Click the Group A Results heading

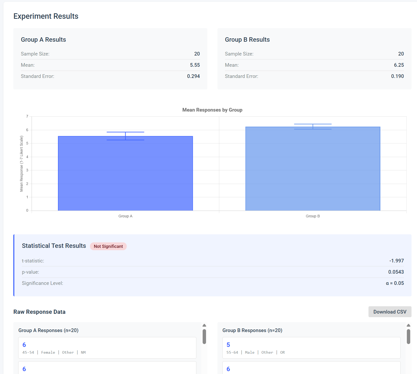click(43, 40)
